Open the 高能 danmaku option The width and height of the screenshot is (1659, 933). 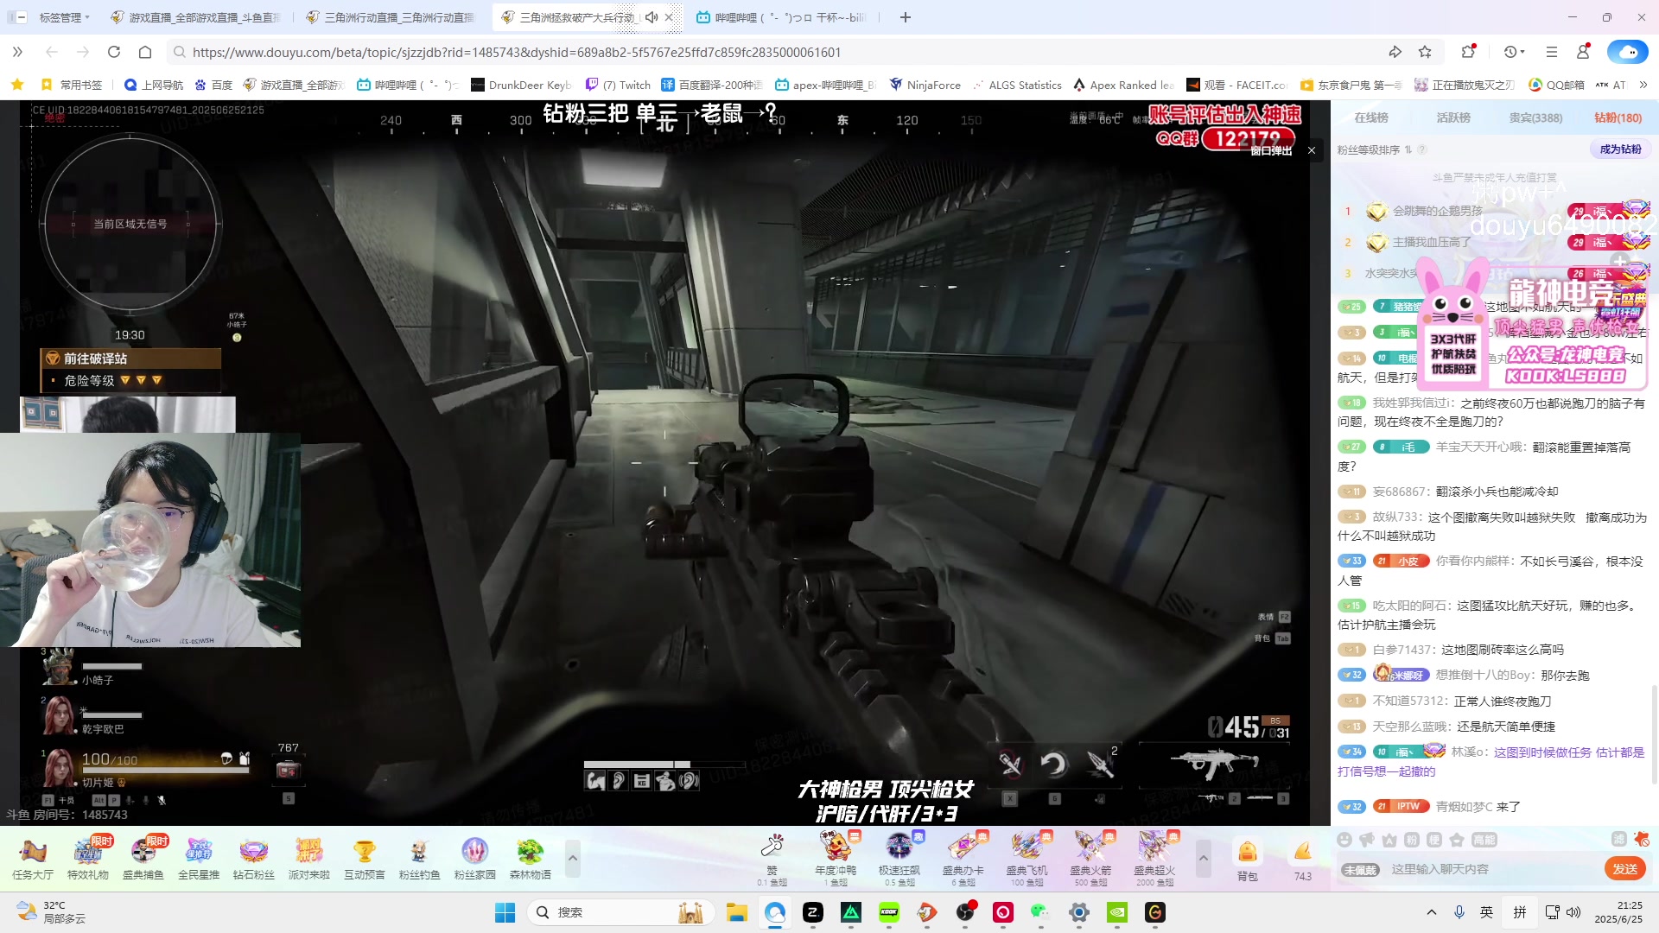click(1484, 840)
